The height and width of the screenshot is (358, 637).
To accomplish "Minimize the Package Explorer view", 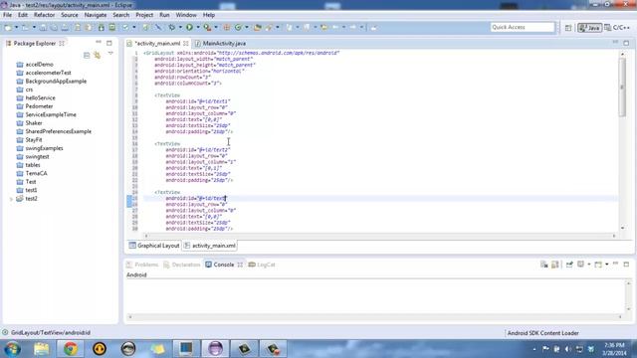I will pyautogui.click(x=99, y=42).
